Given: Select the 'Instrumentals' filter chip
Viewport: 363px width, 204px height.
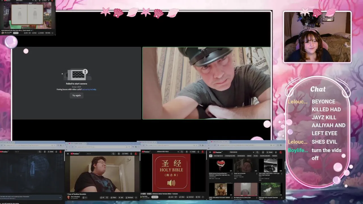Looking at the screenshot, I should click(x=241, y=156).
